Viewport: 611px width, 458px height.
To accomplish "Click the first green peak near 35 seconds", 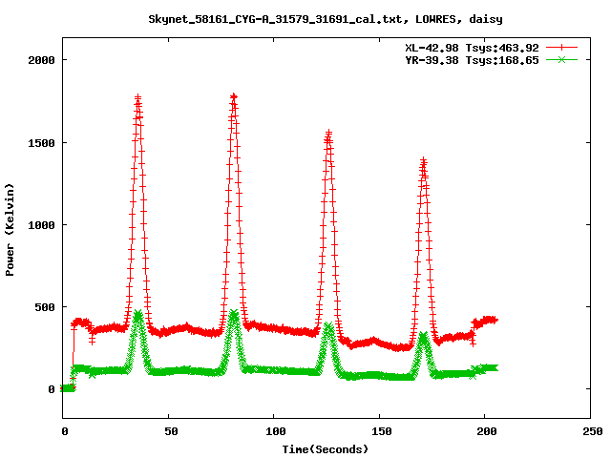I will pyautogui.click(x=137, y=314).
